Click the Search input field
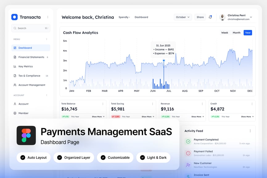Image resolution: width=267 pixels, height=178 pixels. (31, 28)
